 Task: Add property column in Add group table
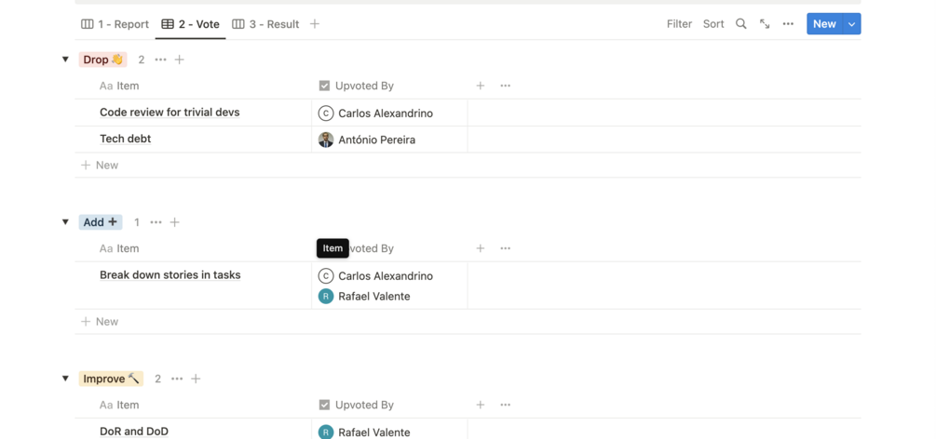[481, 248]
